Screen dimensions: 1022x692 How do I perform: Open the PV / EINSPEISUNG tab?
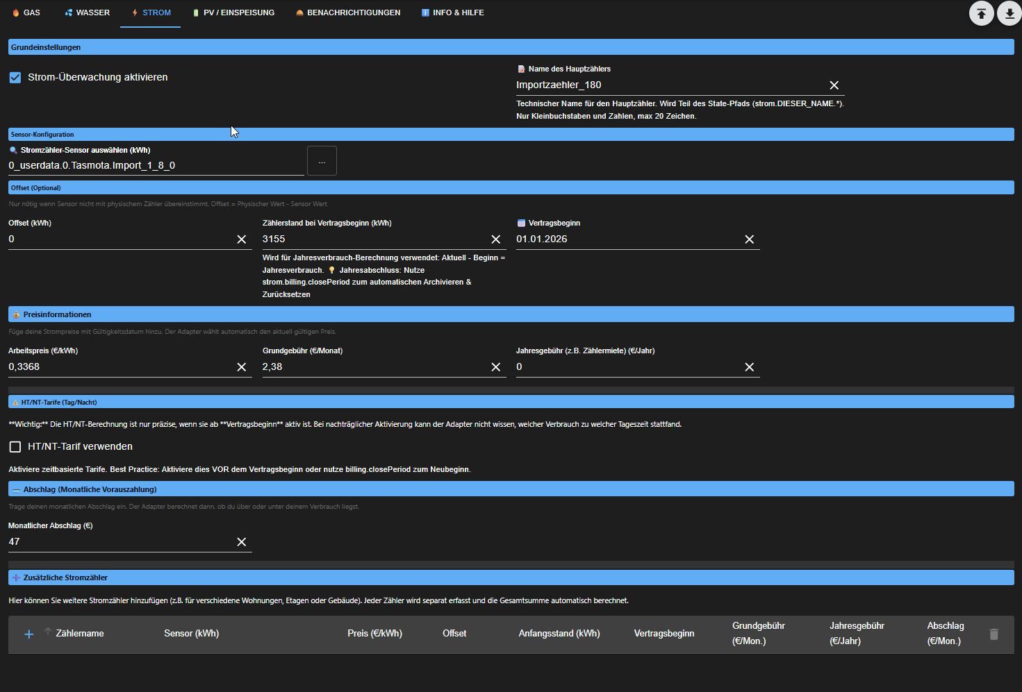(x=233, y=13)
